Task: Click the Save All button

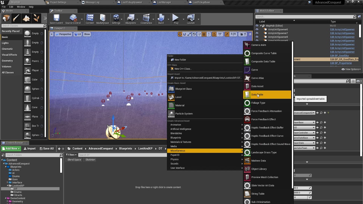Action: click(x=46, y=148)
